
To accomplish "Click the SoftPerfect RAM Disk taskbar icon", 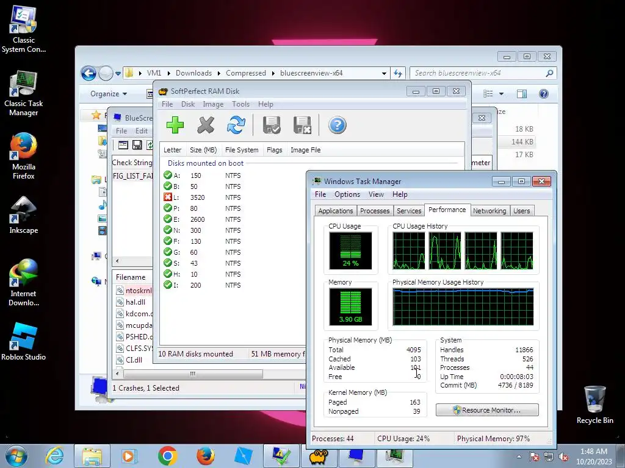I will click(x=319, y=457).
